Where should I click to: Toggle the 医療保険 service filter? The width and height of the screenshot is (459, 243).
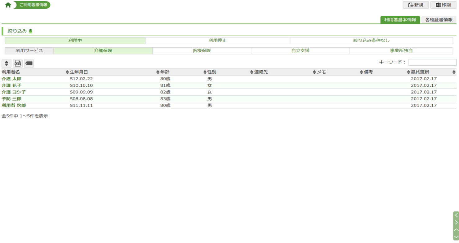pyautogui.click(x=201, y=51)
